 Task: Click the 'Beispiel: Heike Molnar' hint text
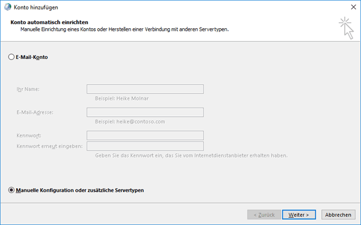(x=122, y=99)
